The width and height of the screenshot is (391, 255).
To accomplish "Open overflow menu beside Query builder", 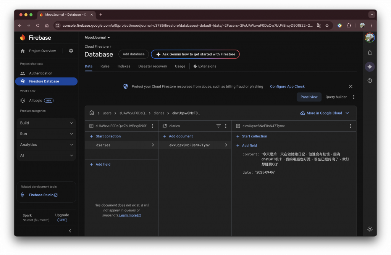I will click(353, 97).
